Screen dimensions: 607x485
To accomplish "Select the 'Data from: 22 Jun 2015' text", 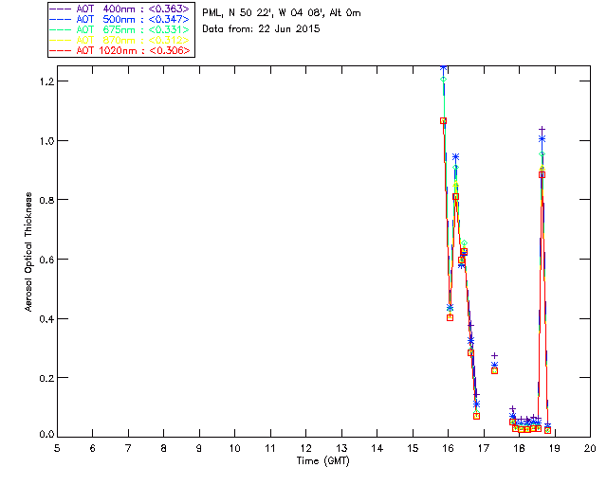I will pos(261,29).
